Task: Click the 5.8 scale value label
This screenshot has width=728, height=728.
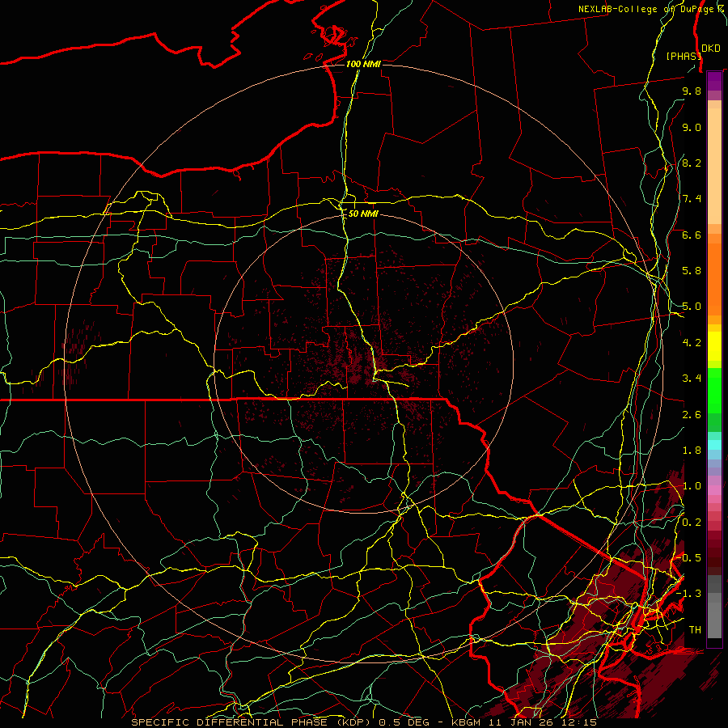Action: pyautogui.click(x=692, y=271)
